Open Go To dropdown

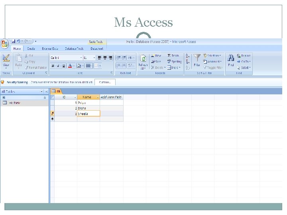coord(244,62)
